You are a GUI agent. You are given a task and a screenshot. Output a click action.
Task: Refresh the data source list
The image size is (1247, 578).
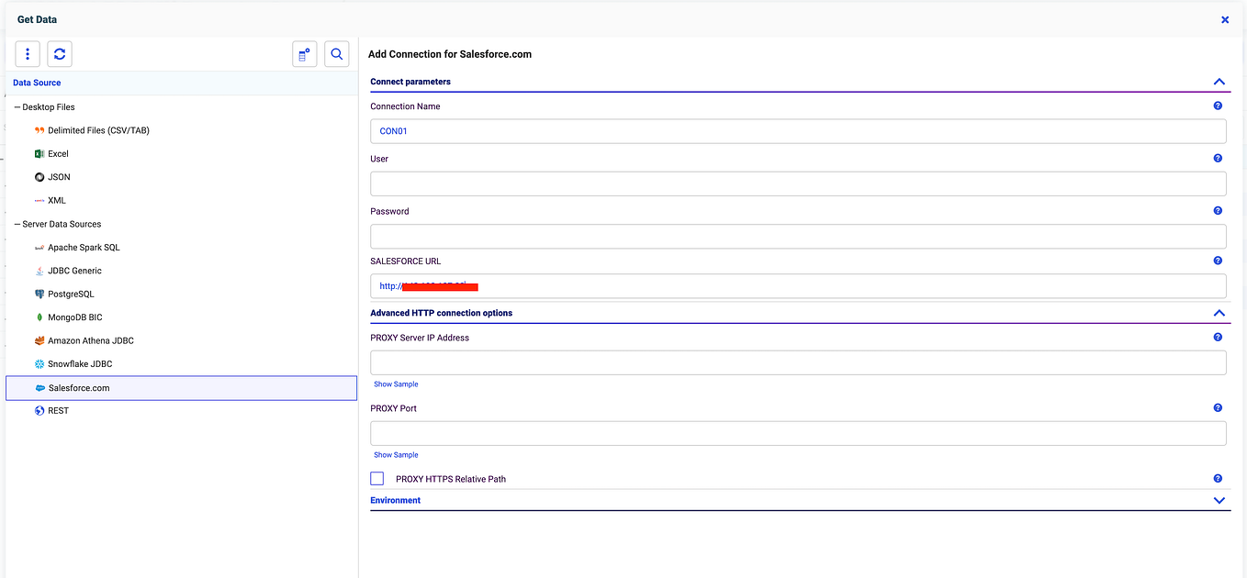(x=59, y=53)
